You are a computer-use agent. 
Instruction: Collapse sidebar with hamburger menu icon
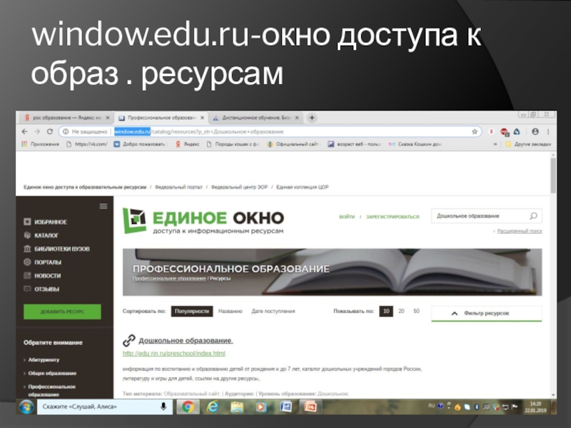point(103,206)
